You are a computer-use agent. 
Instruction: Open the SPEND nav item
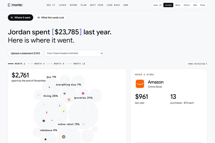point(73,5)
